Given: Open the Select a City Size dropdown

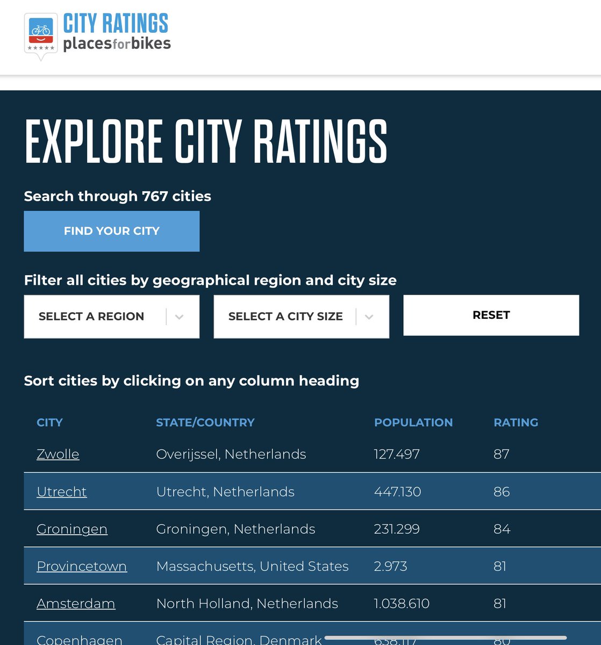Looking at the screenshot, I should coord(301,317).
